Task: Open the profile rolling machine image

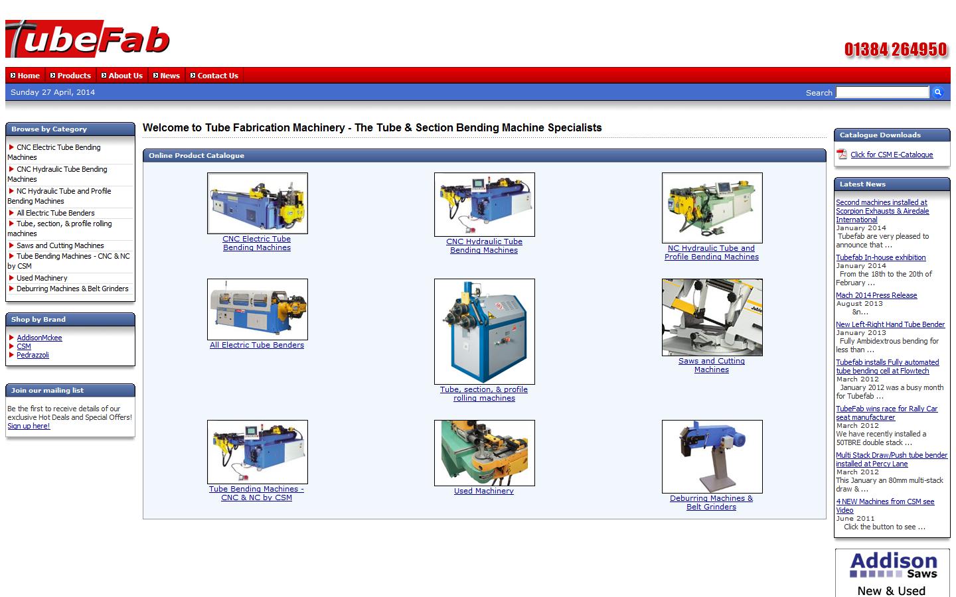Action: [x=484, y=331]
